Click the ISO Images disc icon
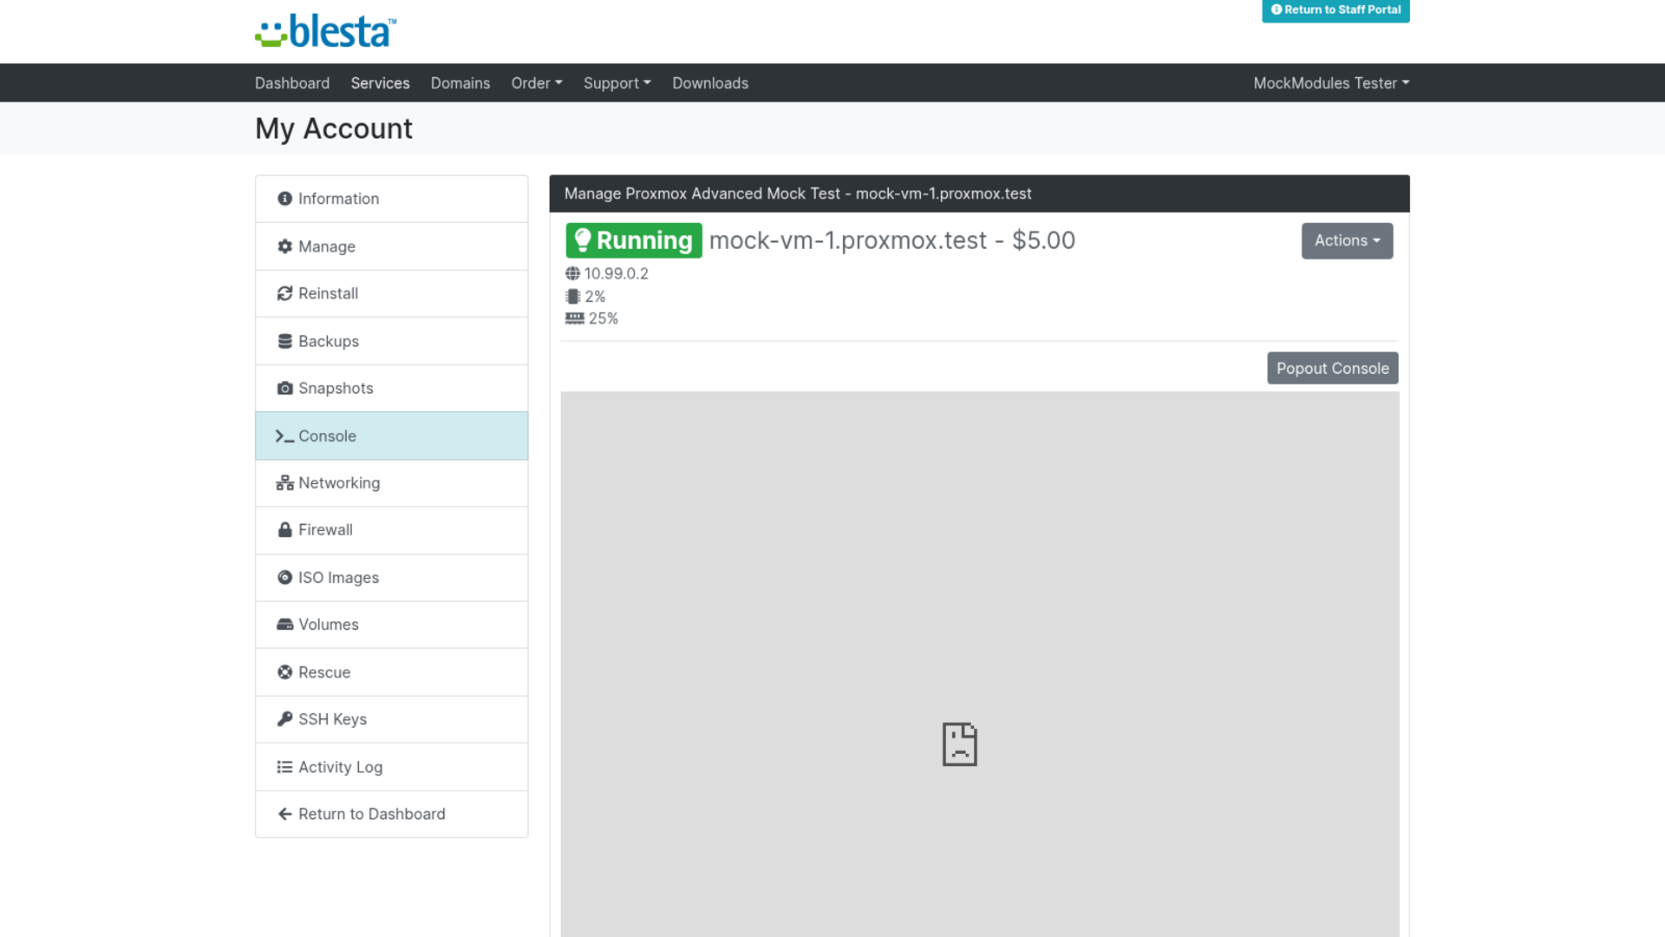 tap(284, 577)
